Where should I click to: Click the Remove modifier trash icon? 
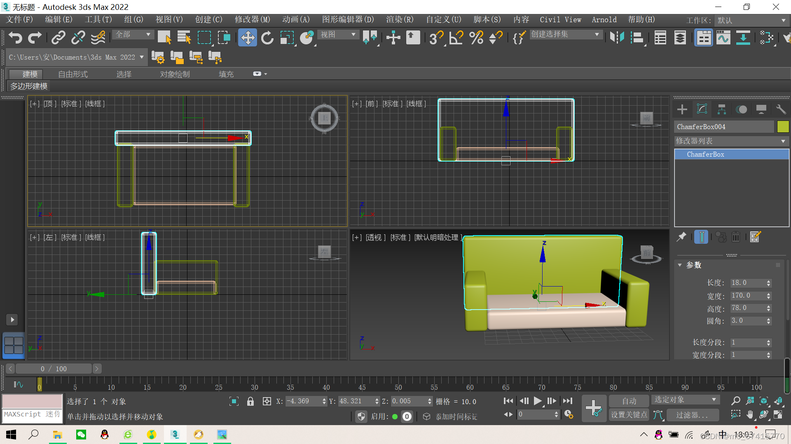736,237
